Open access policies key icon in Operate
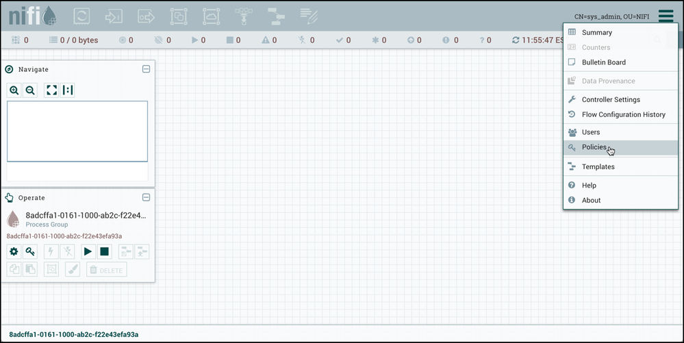684x343 pixels. click(30, 251)
